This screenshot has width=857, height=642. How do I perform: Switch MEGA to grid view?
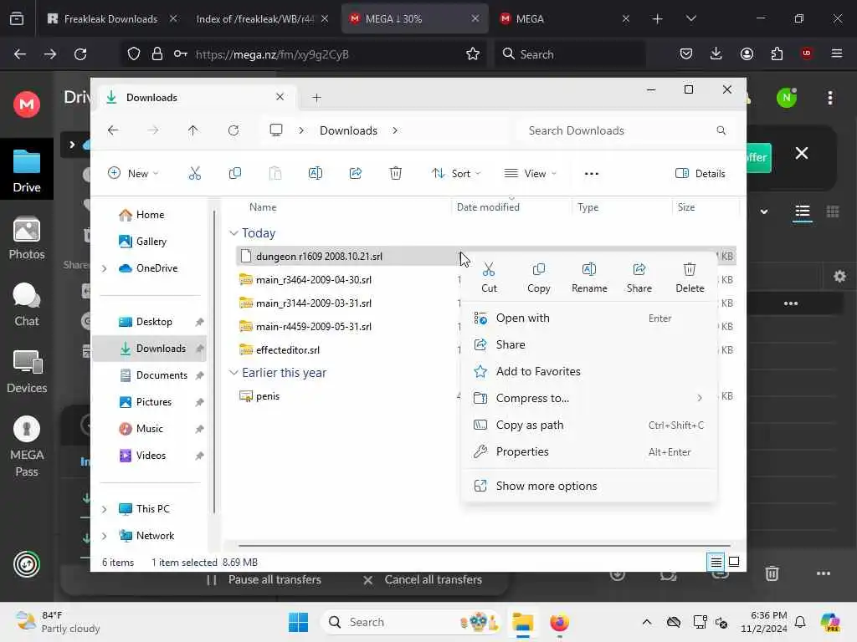coord(833,211)
